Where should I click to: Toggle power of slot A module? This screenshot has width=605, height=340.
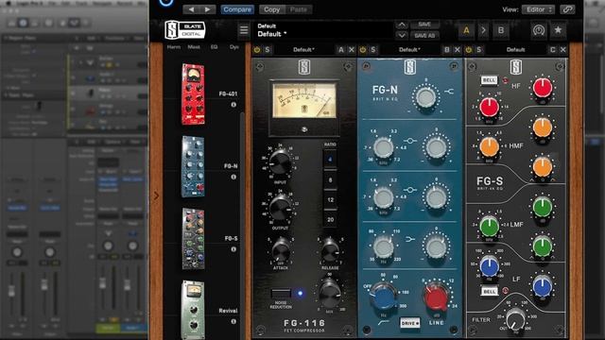point(257,50)
